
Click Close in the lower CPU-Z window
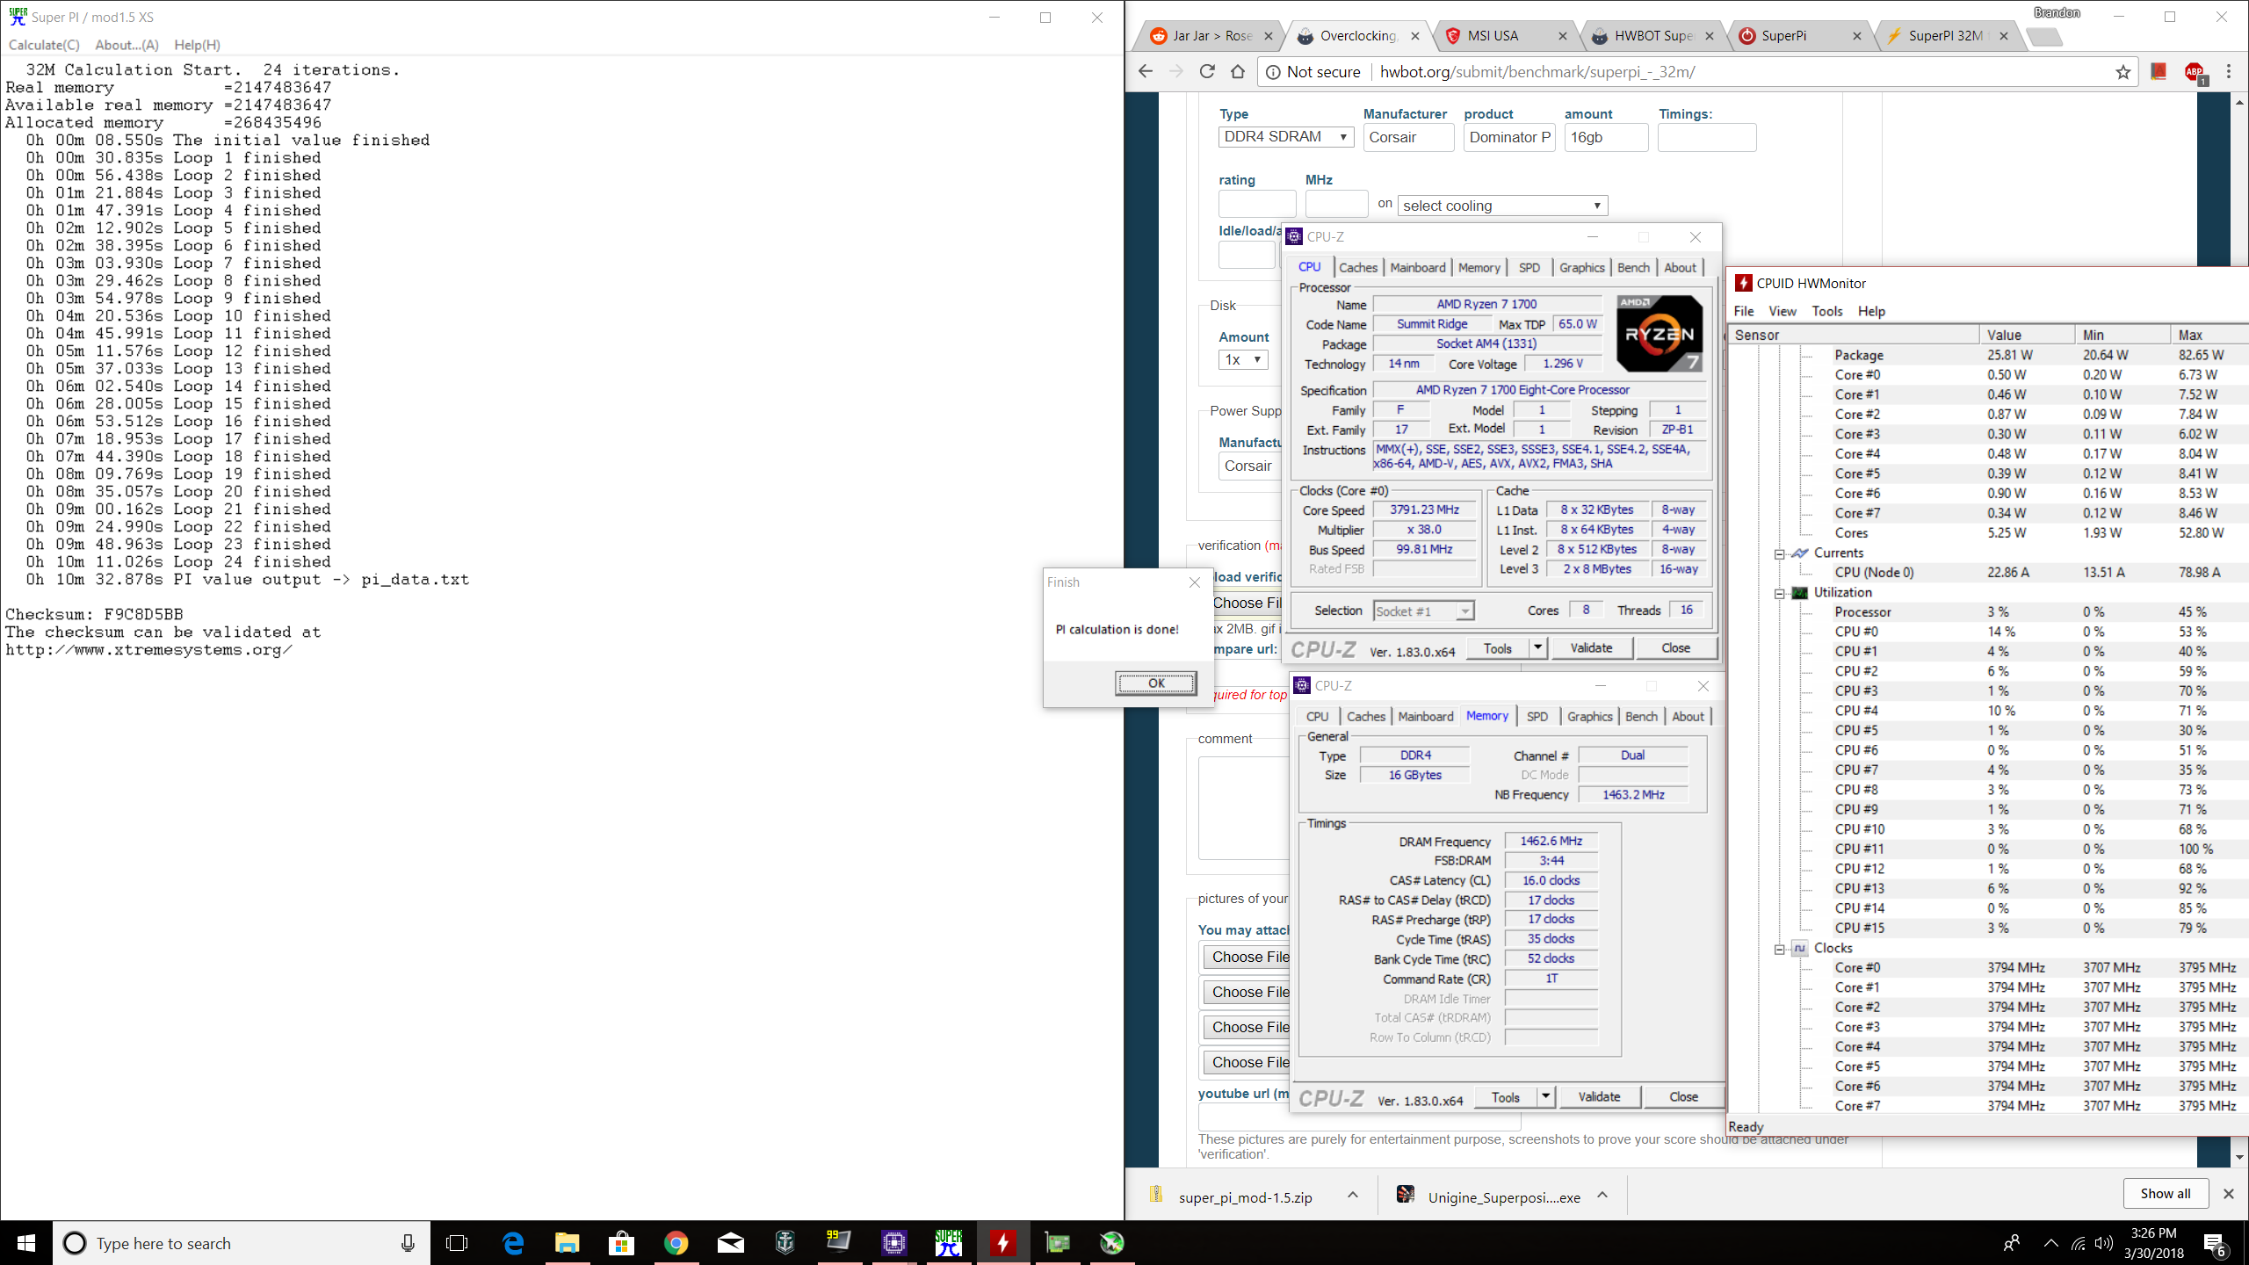[1683, 1096]
